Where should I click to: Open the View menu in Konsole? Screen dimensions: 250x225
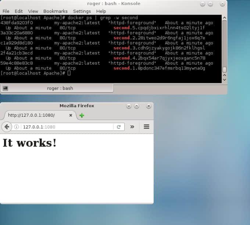coord(33,11)
